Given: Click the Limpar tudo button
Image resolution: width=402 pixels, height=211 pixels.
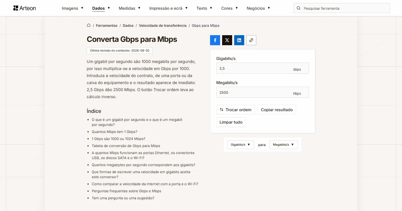Looking at the screenshot, I should 231,122.
